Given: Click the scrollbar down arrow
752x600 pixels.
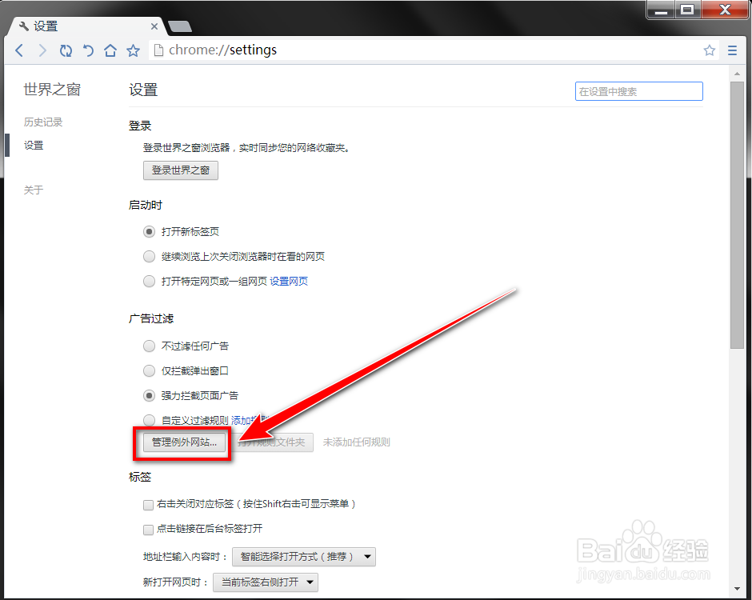Looking at the screenshot, I should point(737,589).
